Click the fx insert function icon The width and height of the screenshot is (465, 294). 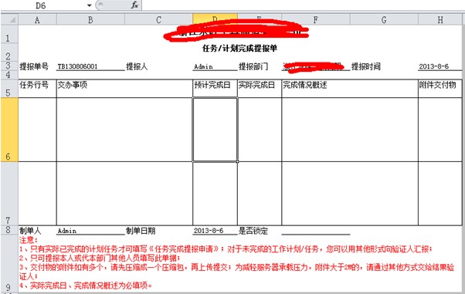pos(134,5)
